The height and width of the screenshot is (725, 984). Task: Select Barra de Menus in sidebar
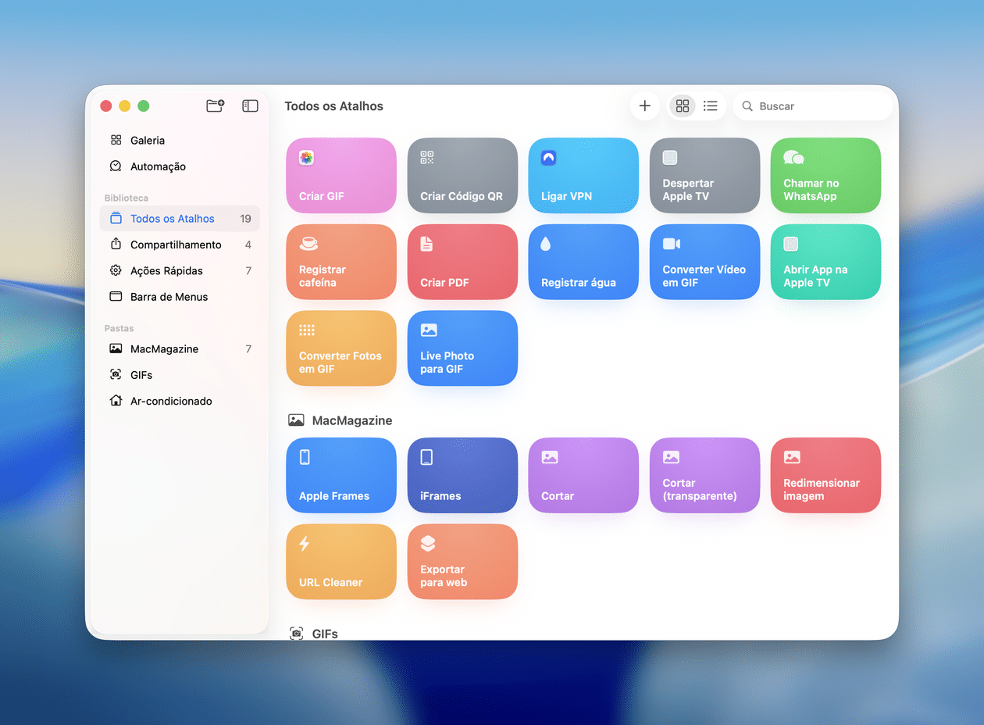[180, 297]
